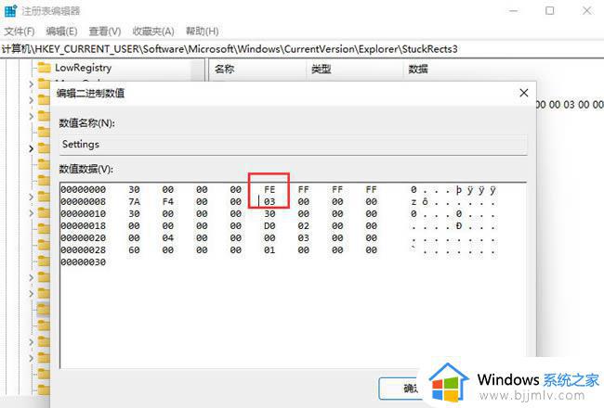This screenshot has width=604, height=408.
Task: Click the offset label 00000018
Action: (x=84, y=225)
